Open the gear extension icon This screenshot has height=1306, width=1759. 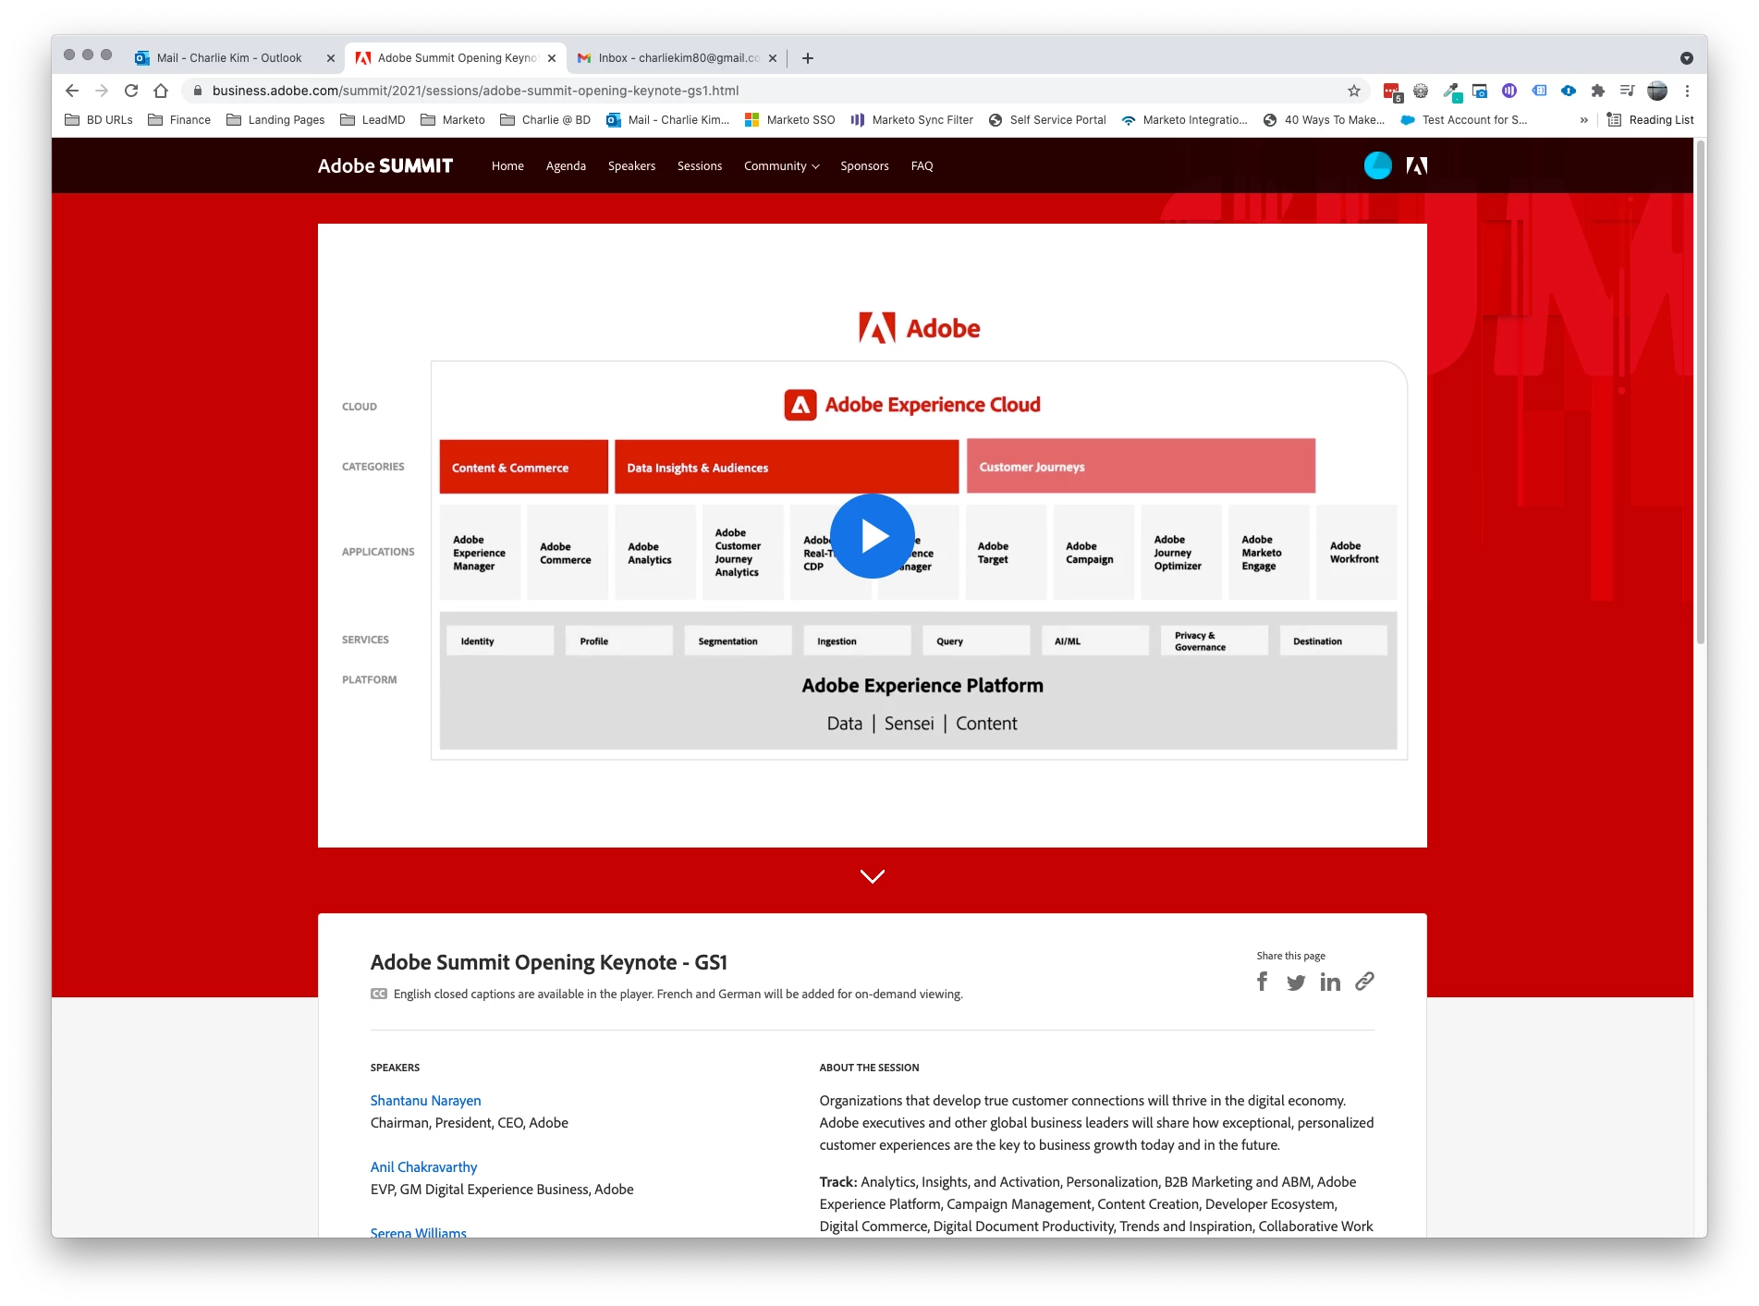point(1421,91)
